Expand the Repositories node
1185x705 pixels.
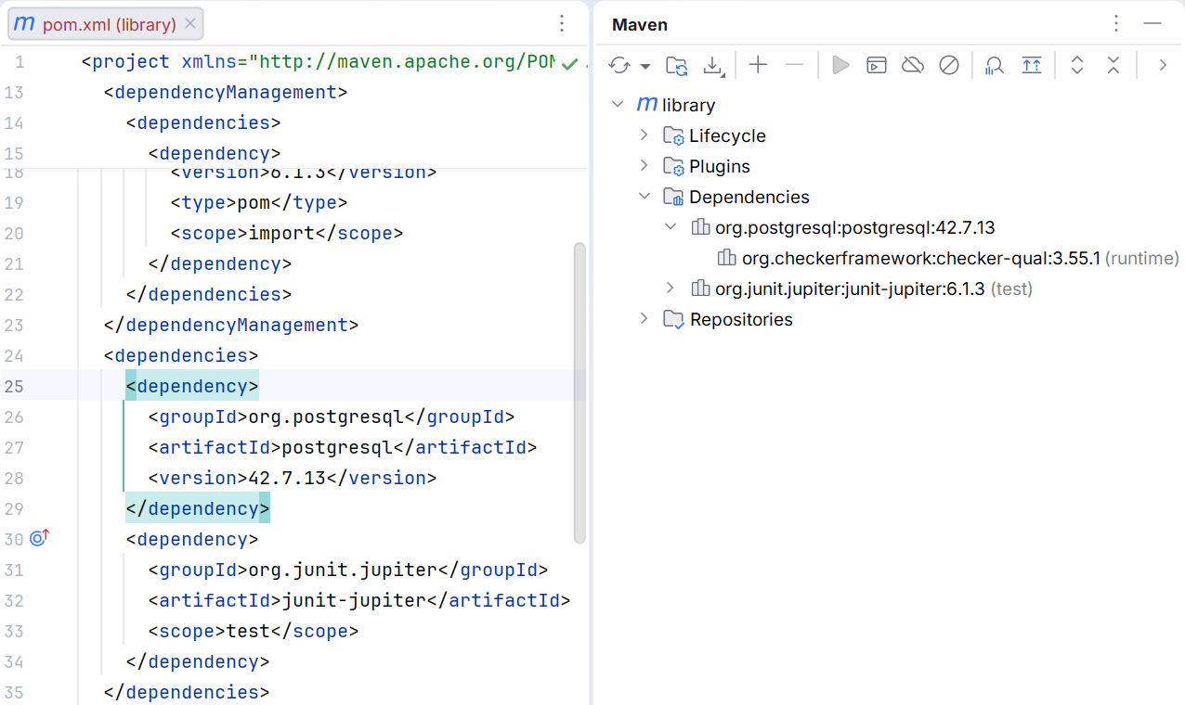click(645, 319)
